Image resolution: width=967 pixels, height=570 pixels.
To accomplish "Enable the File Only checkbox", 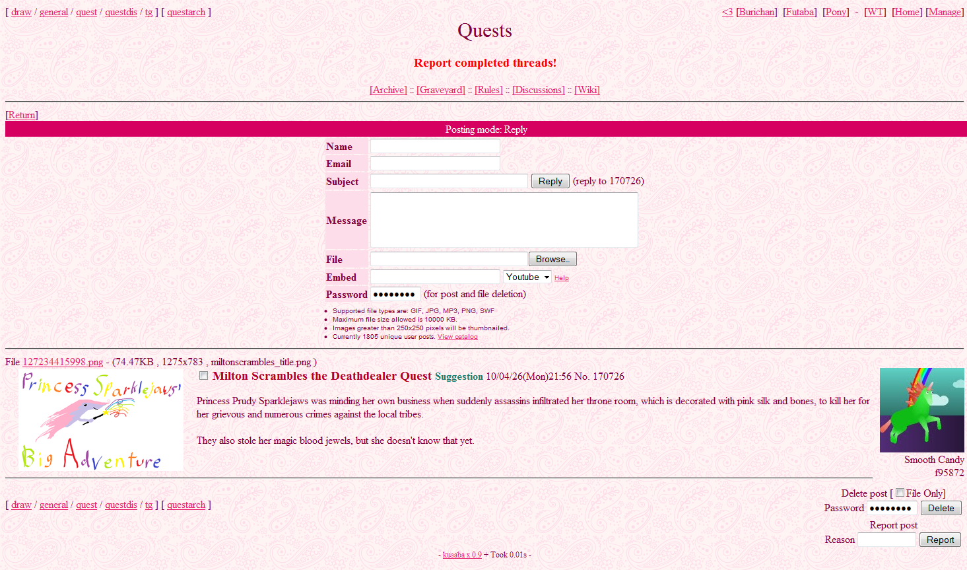I will [x=900, y=493].
